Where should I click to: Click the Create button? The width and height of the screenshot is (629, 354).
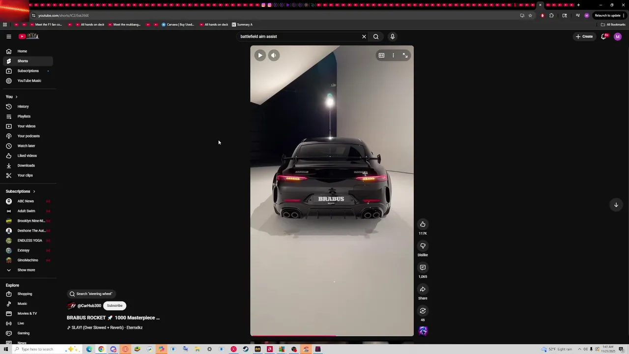[x=584, y=36]
